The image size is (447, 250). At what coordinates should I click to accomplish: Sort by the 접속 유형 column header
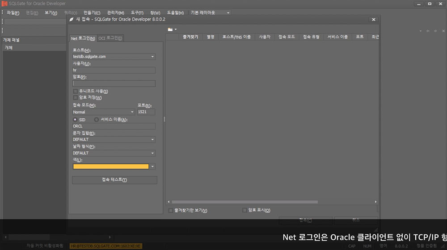point(311,37)
